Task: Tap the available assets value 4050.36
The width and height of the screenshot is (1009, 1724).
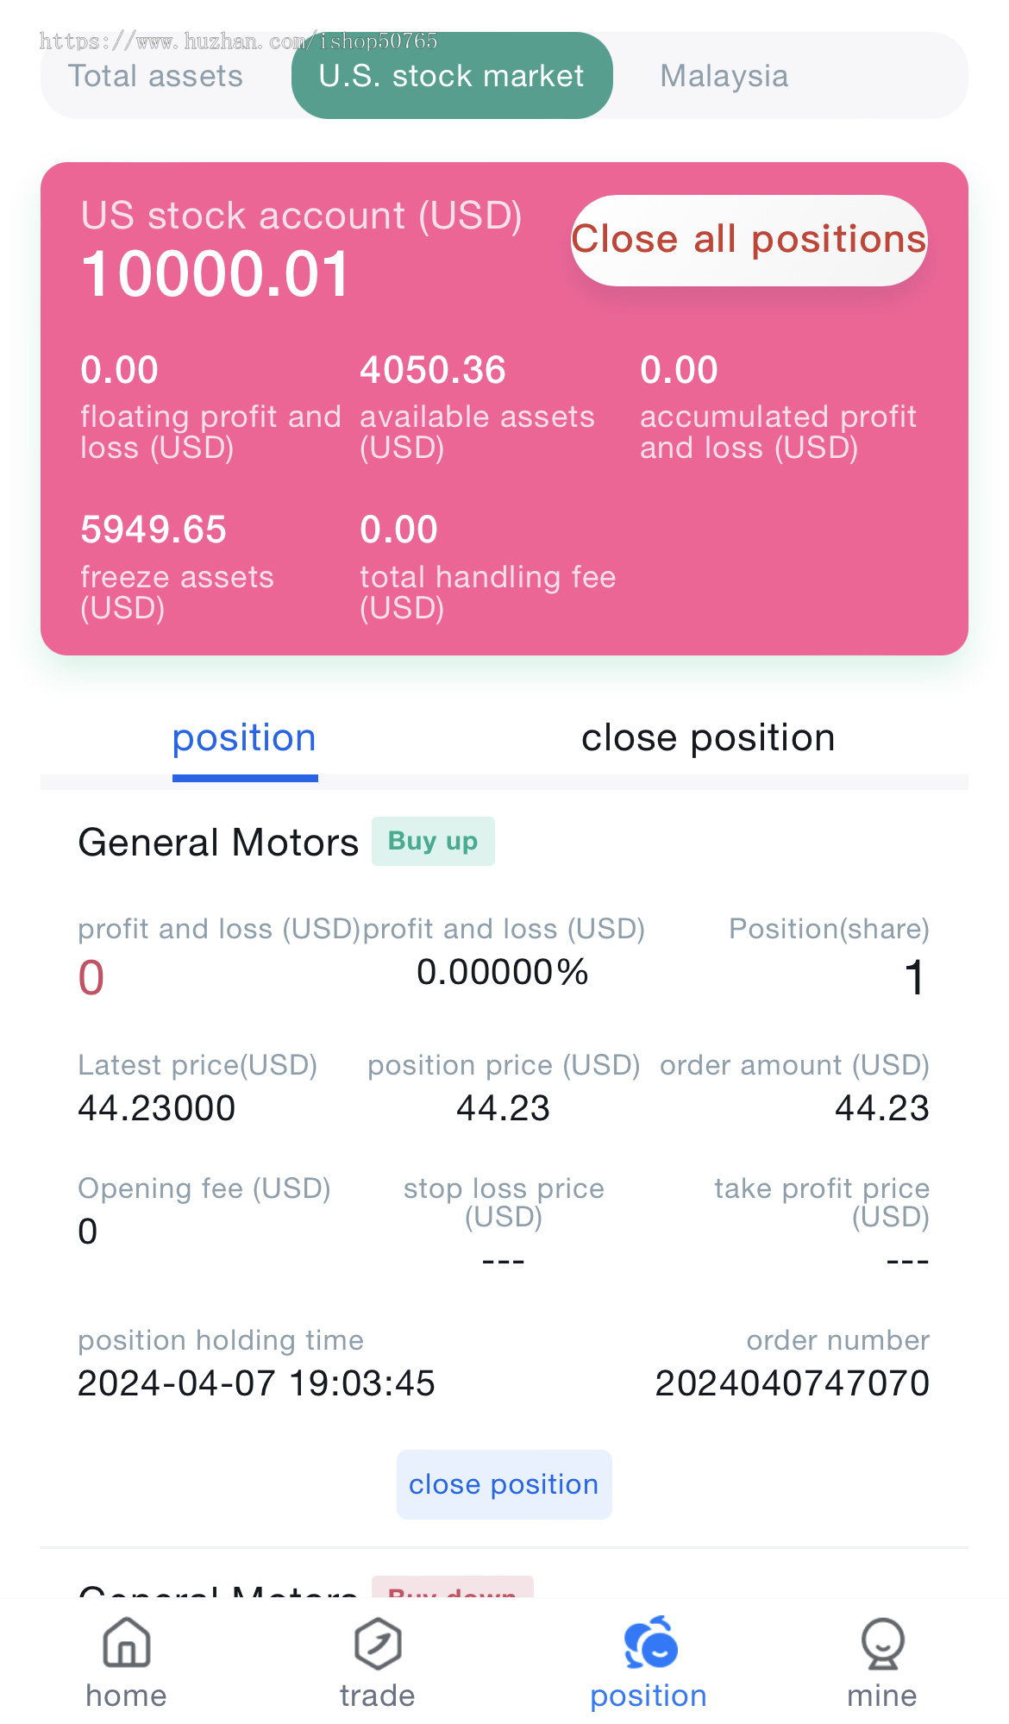Action: tap(433, 371)
